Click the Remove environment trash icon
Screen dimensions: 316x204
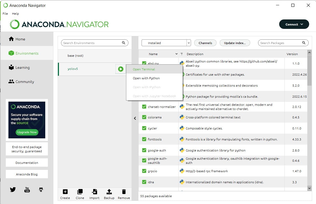(124, 192)
